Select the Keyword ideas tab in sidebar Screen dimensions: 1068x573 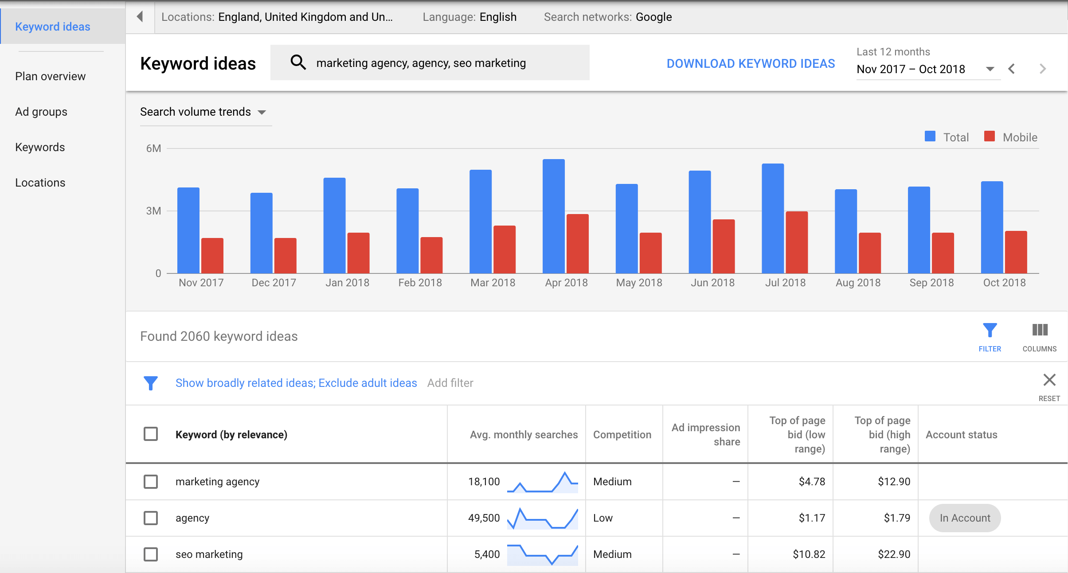click(x=53, y=26)
